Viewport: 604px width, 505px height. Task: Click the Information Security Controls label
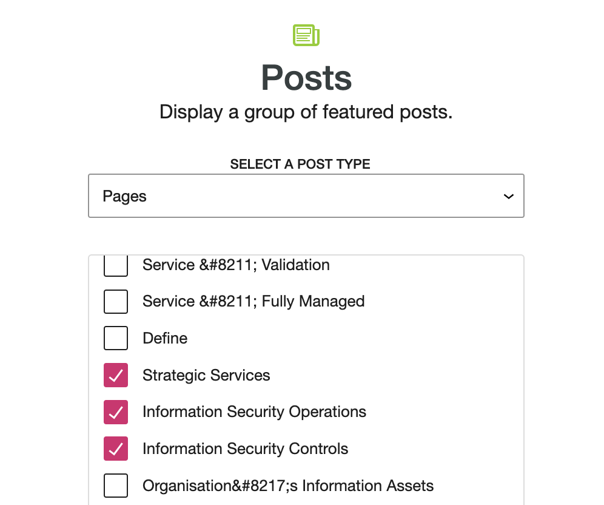click(246, 449)
